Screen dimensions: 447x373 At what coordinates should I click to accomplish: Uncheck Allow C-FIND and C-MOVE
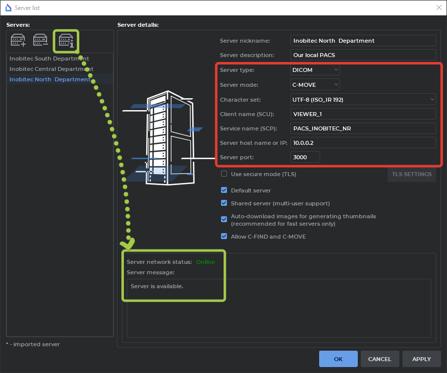[x=224, y=237]
